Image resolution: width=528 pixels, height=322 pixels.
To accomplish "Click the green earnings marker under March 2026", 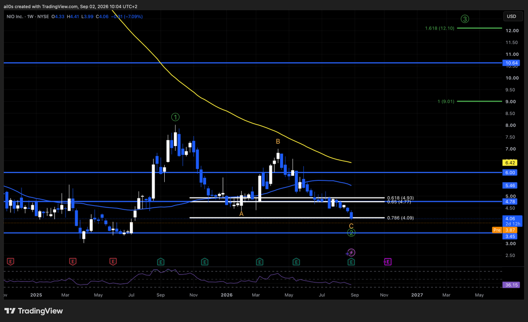I will coord(259,261).
